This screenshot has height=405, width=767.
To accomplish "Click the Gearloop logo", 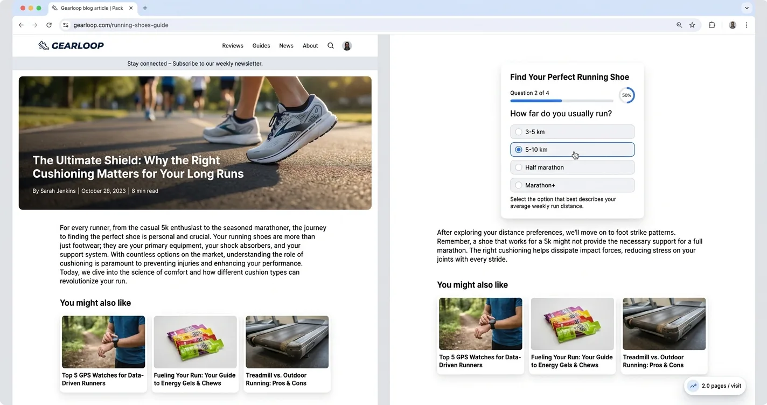I will pyautogui.click(x=71, y=46).
